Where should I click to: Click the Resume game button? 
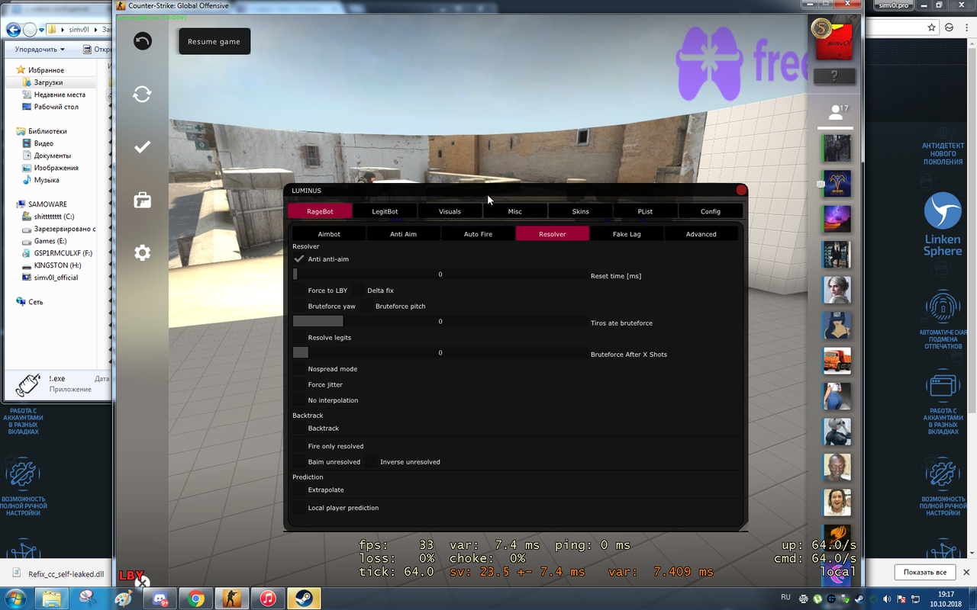click(x=214, y=42)
